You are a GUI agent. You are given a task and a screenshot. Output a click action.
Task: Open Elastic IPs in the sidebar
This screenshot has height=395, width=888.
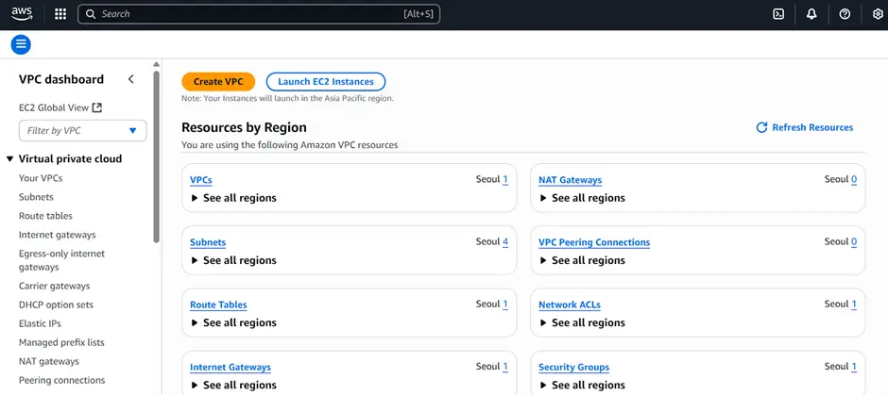40,323
